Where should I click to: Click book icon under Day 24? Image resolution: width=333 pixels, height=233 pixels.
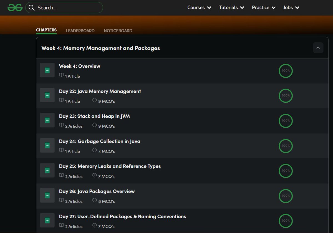(61, 150)
